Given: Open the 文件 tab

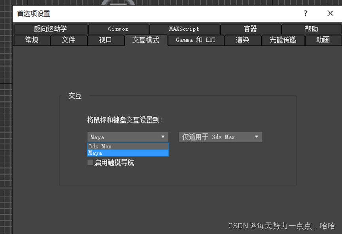Looking at the screenshot, I should [x=69, y=40].
